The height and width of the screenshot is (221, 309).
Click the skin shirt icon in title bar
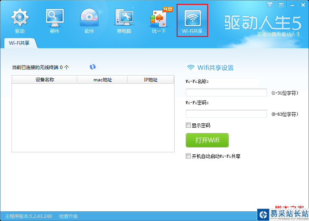tap(270, 5)
